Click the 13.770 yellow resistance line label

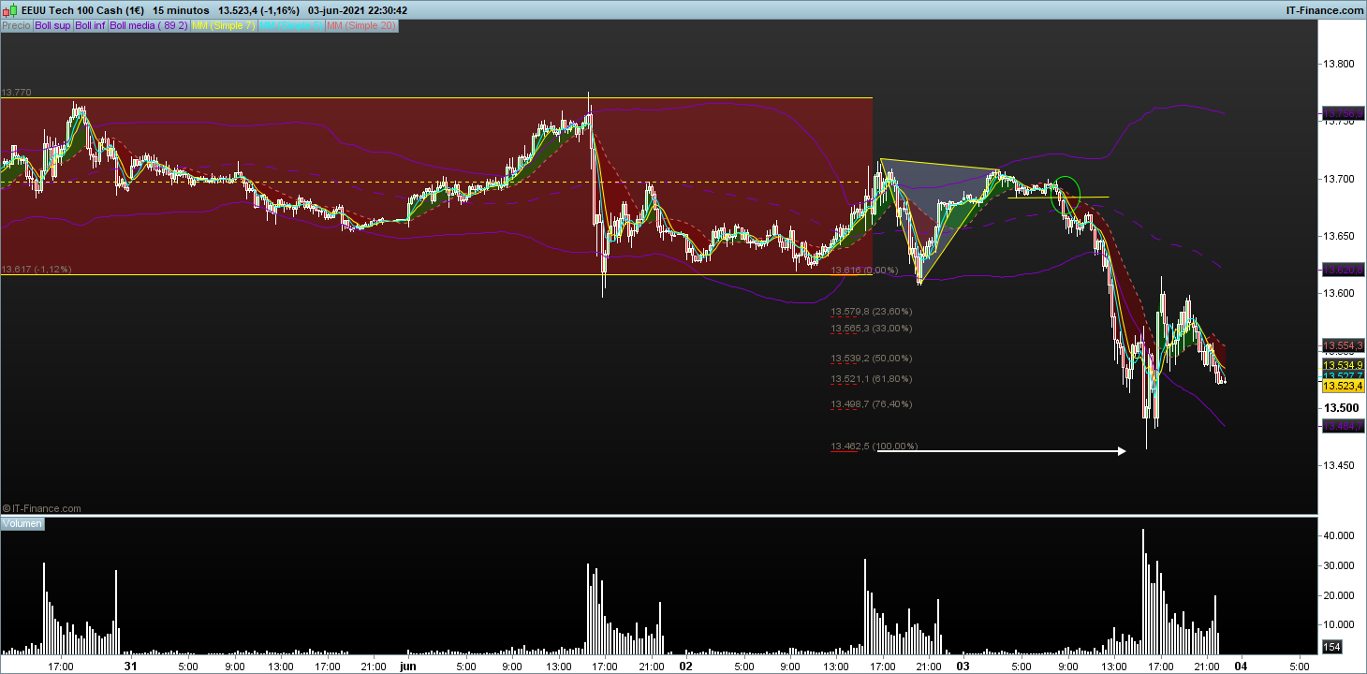pyautogui.click(x=17, y=93)
